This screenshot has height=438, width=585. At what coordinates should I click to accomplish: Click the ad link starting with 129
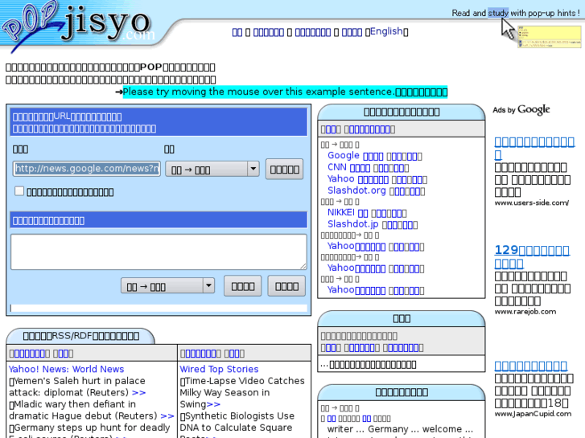pos(532,256)
